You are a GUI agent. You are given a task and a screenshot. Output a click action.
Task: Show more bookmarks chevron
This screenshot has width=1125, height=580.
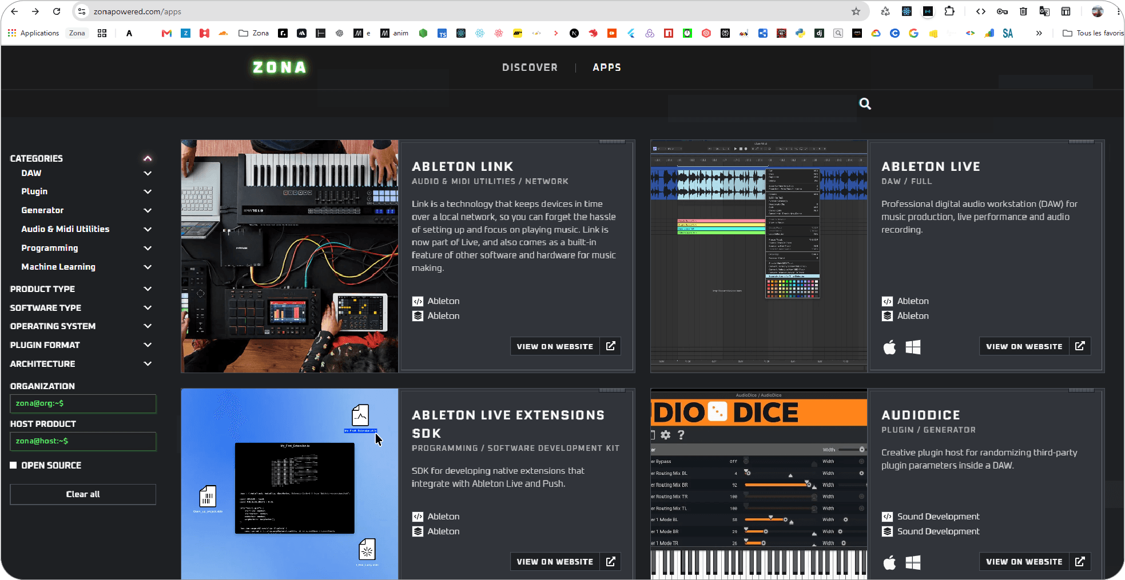[x=1039, y=33]
